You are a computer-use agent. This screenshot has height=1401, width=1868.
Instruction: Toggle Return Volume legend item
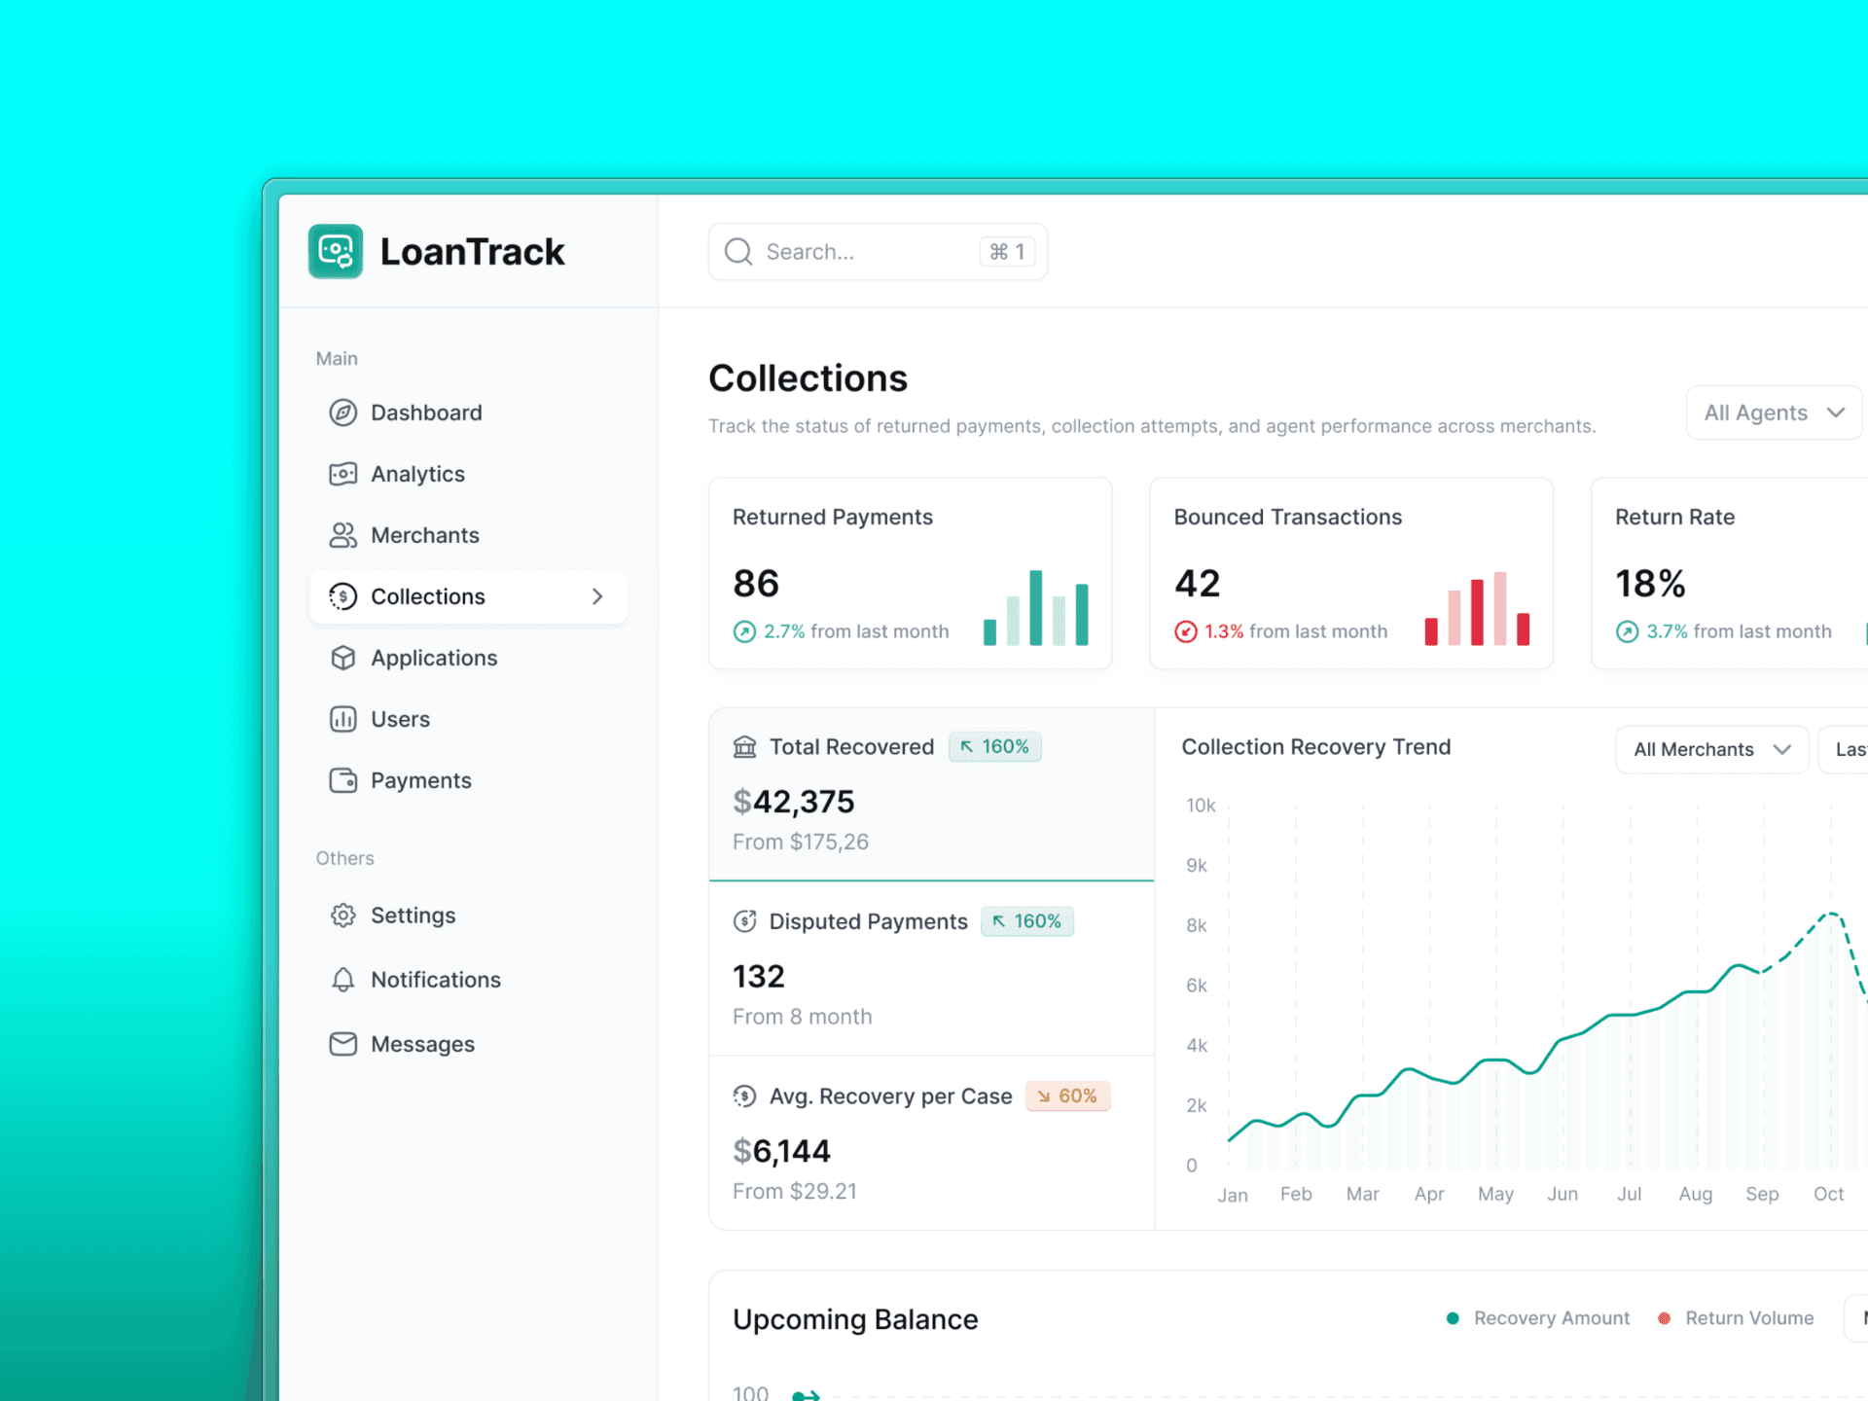1738,1318
